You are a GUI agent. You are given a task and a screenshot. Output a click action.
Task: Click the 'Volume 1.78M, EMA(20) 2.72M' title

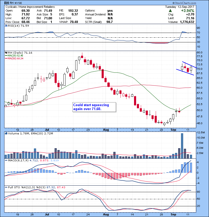(30, 134)
